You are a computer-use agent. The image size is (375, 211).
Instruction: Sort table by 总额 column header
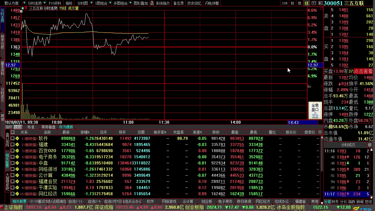pos(141,132)
